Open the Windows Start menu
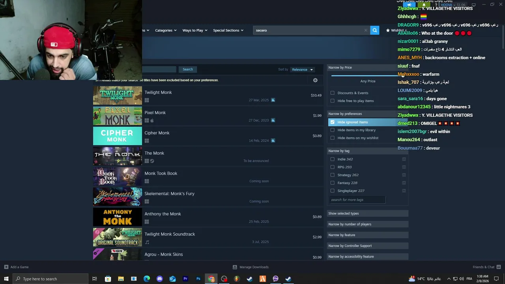Image resolution: width=505 pixels, height=284 pixels. click(x=6, y=279)
